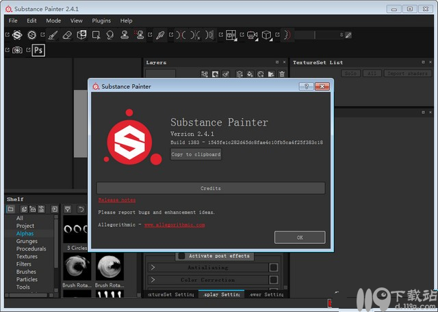Click the symmetry settings icon with x
The image size is (438, 312).
coord(195,35)
